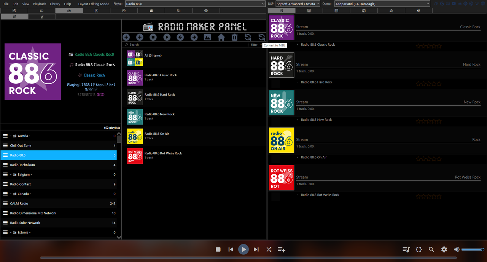Screen dimensions: 487x262
Task: Open the Edit menu
Action: click(x=16, y=4)
